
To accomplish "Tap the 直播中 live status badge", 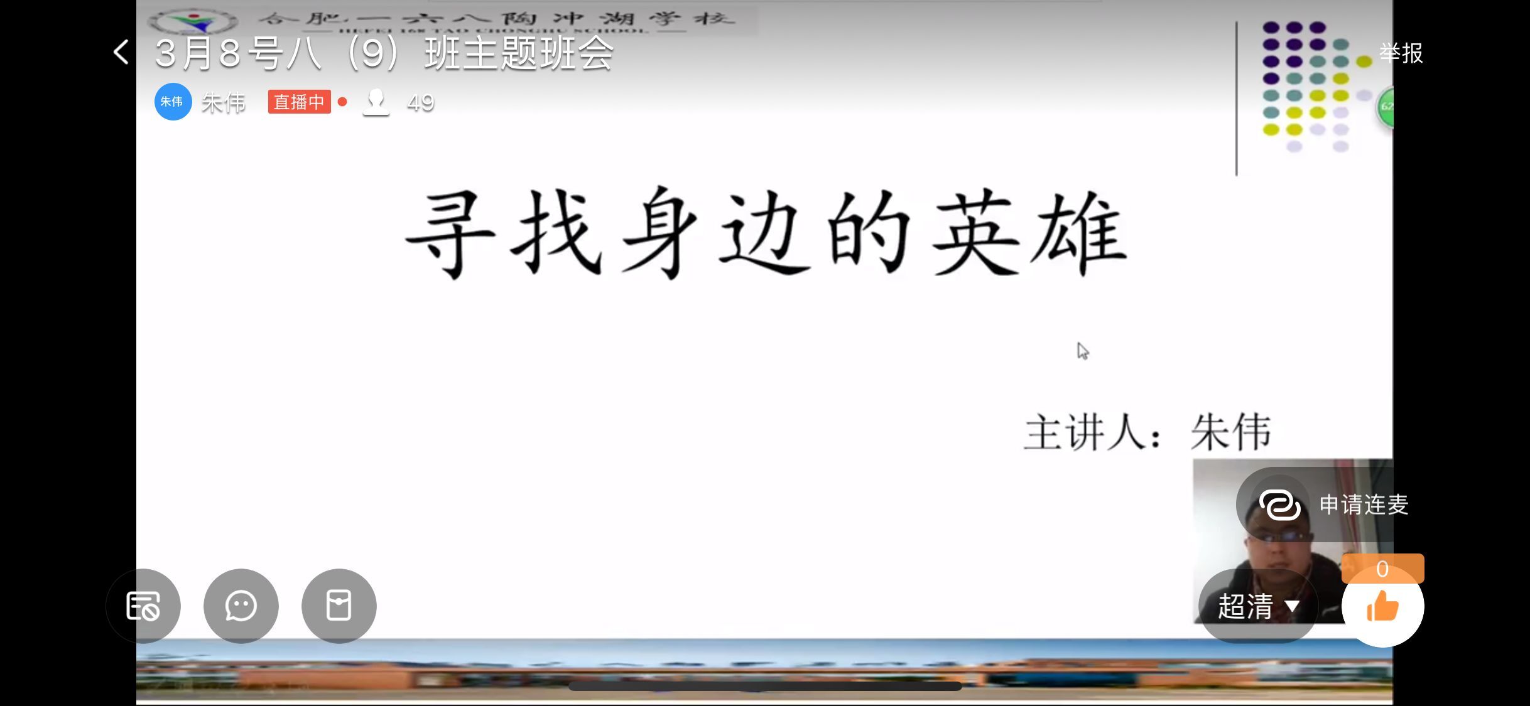I will 300,102.
